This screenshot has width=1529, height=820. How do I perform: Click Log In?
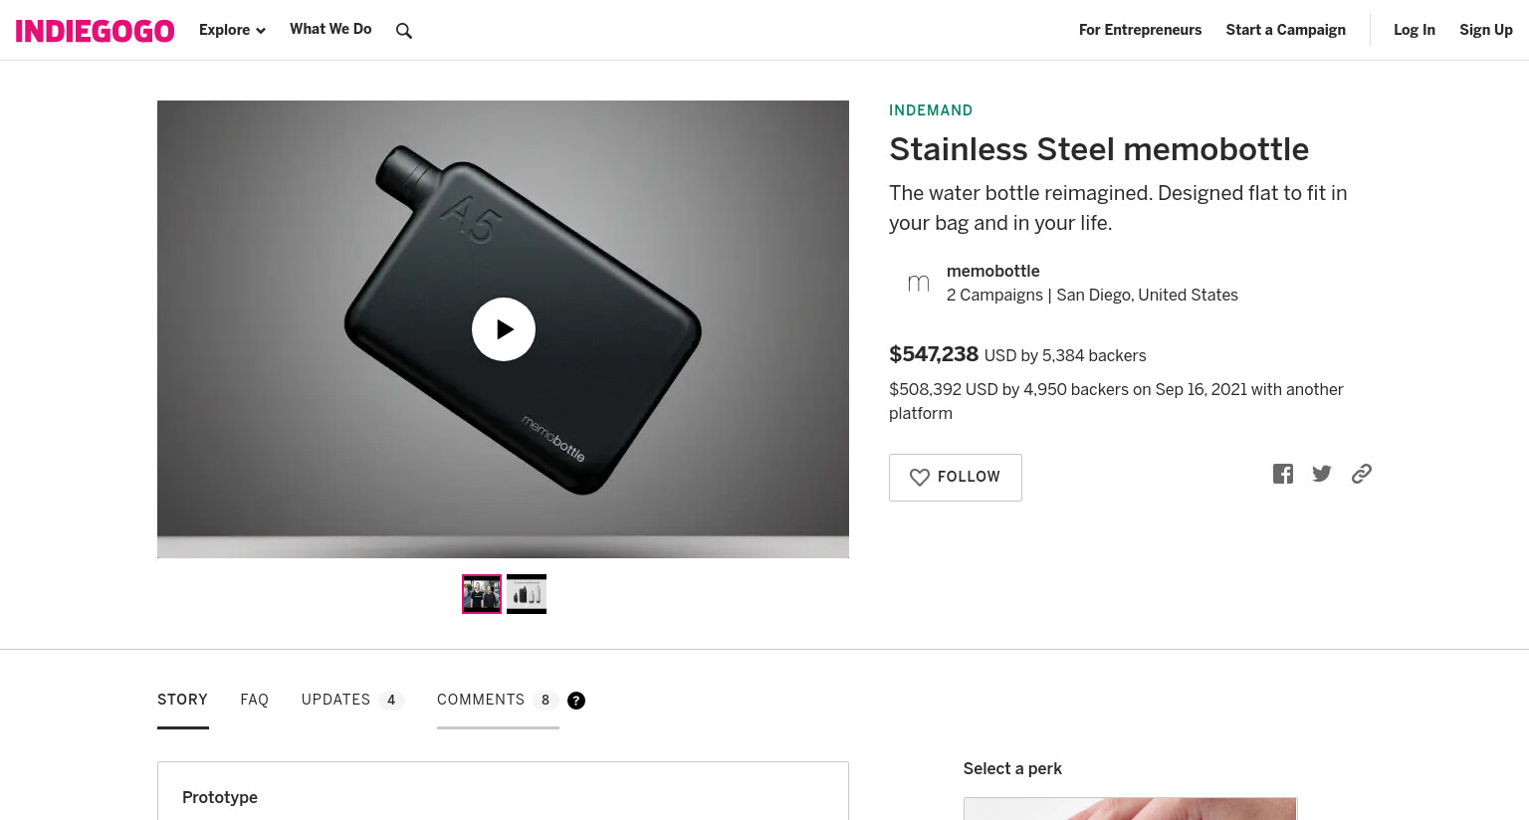(1415, 30)
